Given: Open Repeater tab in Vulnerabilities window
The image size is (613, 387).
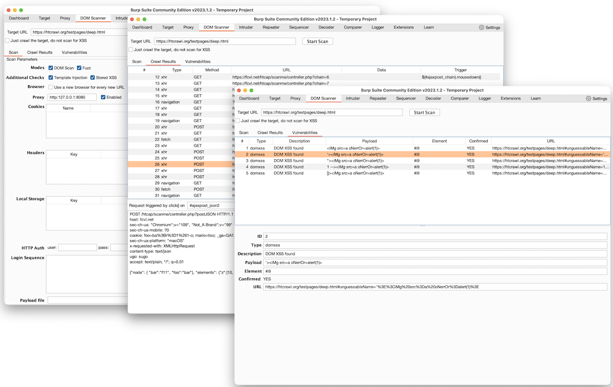Looking at the screenshot, I should (x=378, y=98).
